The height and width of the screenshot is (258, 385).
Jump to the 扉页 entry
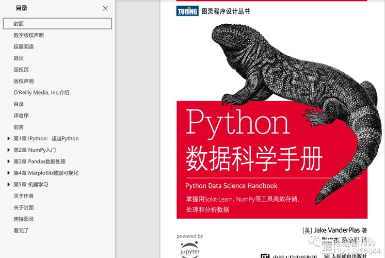tap(19, 58)
